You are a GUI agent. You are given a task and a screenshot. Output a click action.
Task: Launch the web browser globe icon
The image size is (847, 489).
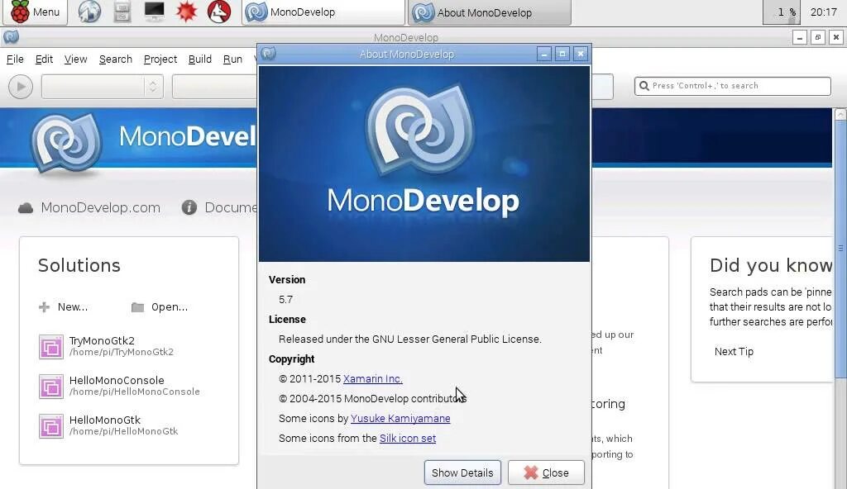coord(89,12)
